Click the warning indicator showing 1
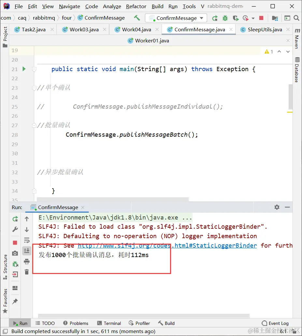This screenshot has width=302, height=336. tap(269, 52)
